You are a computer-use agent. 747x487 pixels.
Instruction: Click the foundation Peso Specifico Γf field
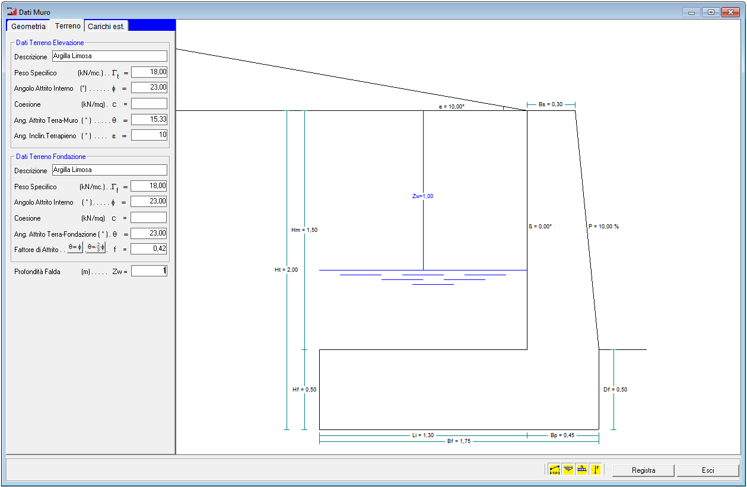[x=150, y=186]
